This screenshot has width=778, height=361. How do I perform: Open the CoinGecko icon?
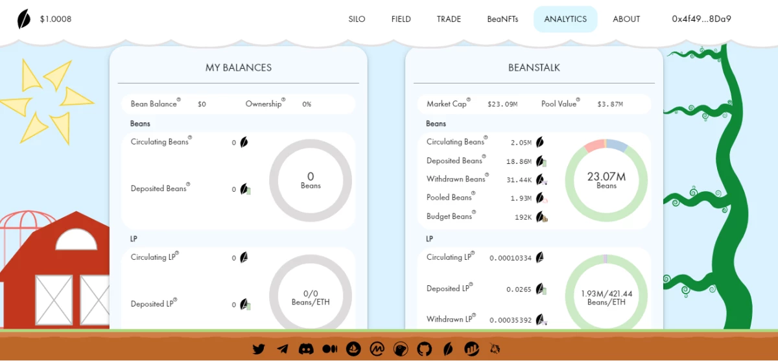click(x=401, y=349)
